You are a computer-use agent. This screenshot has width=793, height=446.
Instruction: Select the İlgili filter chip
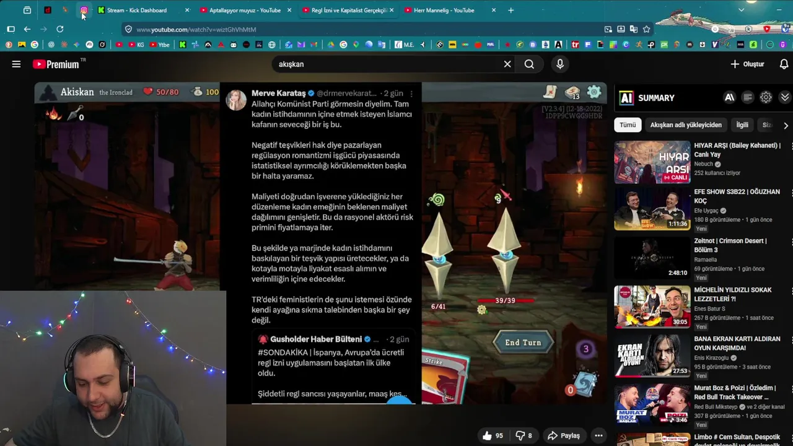tap(742, 125)
